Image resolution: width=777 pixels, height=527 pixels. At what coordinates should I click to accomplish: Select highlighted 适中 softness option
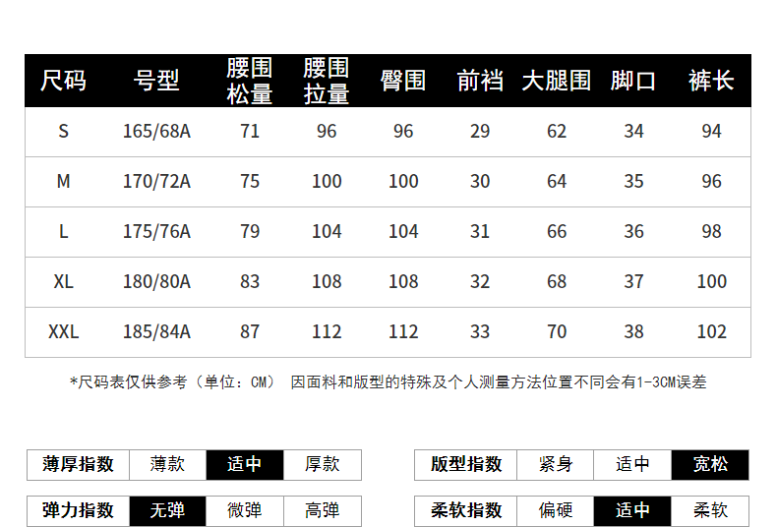(x=632, y=510)
